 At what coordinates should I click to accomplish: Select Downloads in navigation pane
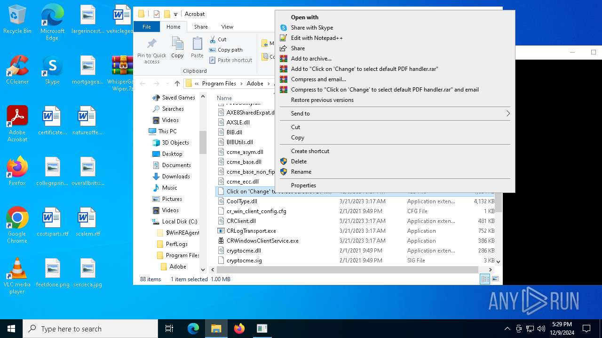point(171,177)
